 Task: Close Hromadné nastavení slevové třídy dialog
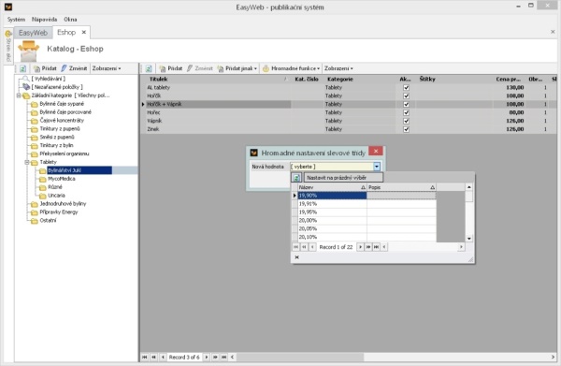click(376, 151)
